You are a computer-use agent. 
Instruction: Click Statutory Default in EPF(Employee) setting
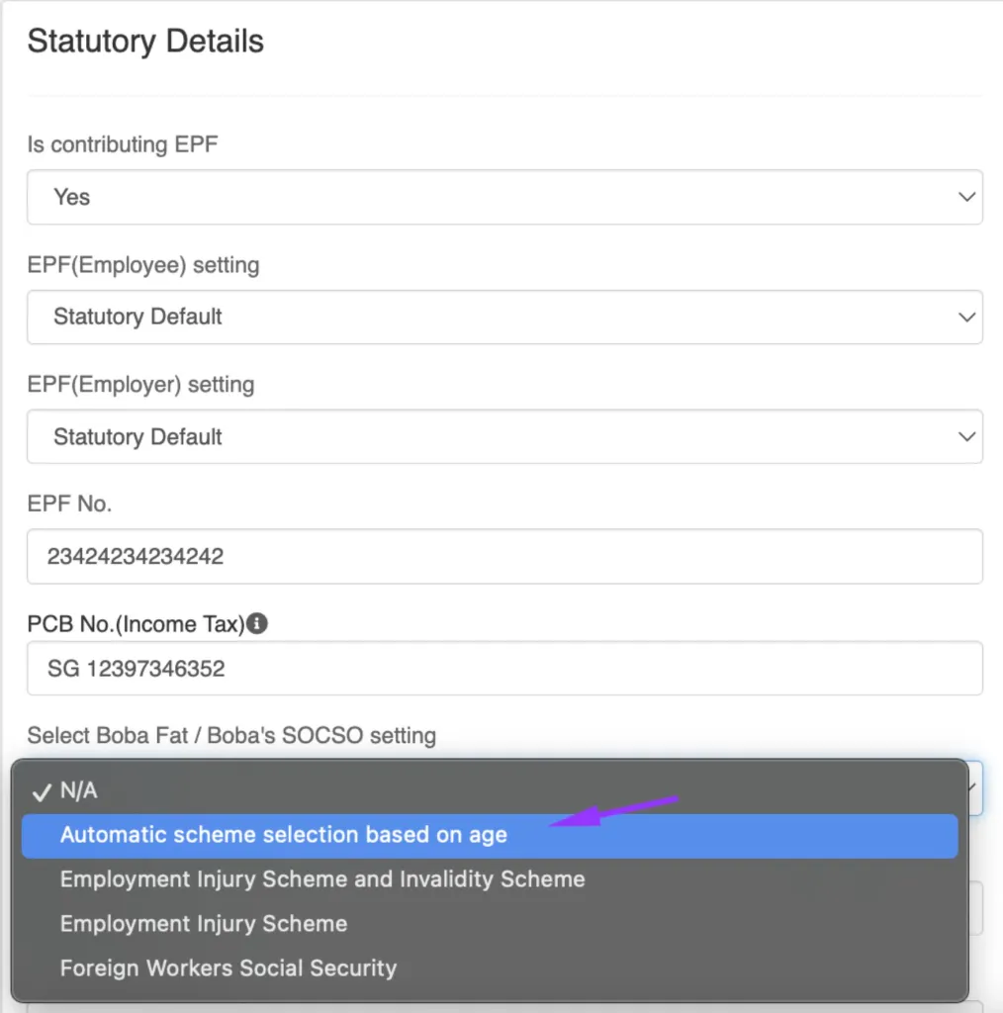tap(137, 317)
